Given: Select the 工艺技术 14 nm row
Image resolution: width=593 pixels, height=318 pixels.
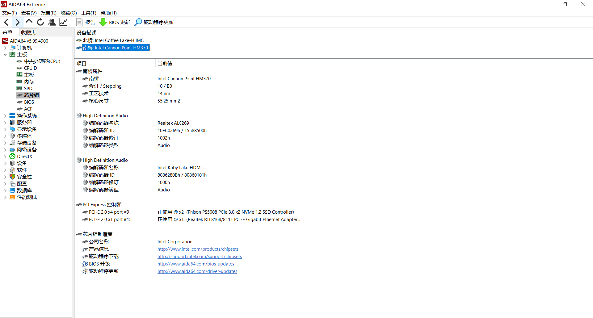Looking at the screenshot, I should click(188, 94).
